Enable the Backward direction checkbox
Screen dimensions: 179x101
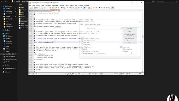[x=82, y=38]
